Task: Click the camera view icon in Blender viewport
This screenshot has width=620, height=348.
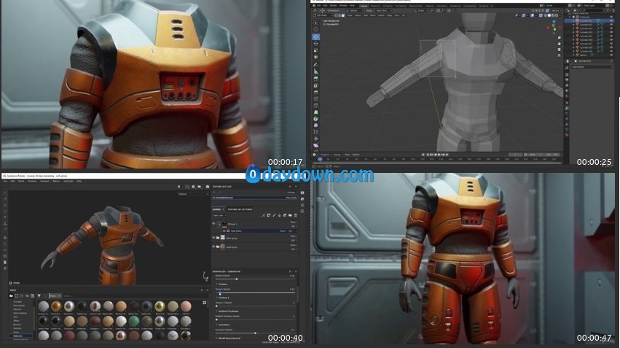Action: pos(559,50)
